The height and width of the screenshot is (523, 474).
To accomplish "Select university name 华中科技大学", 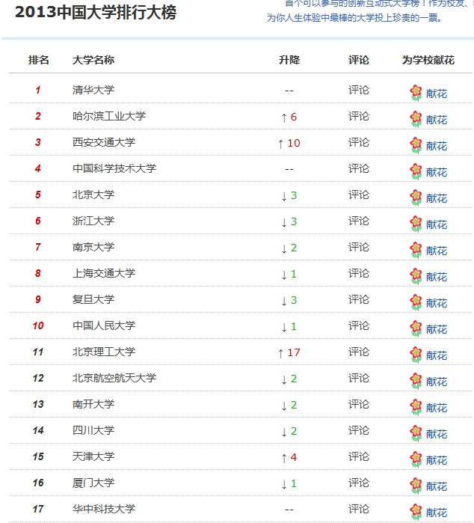I will click(x=104, y=509).
